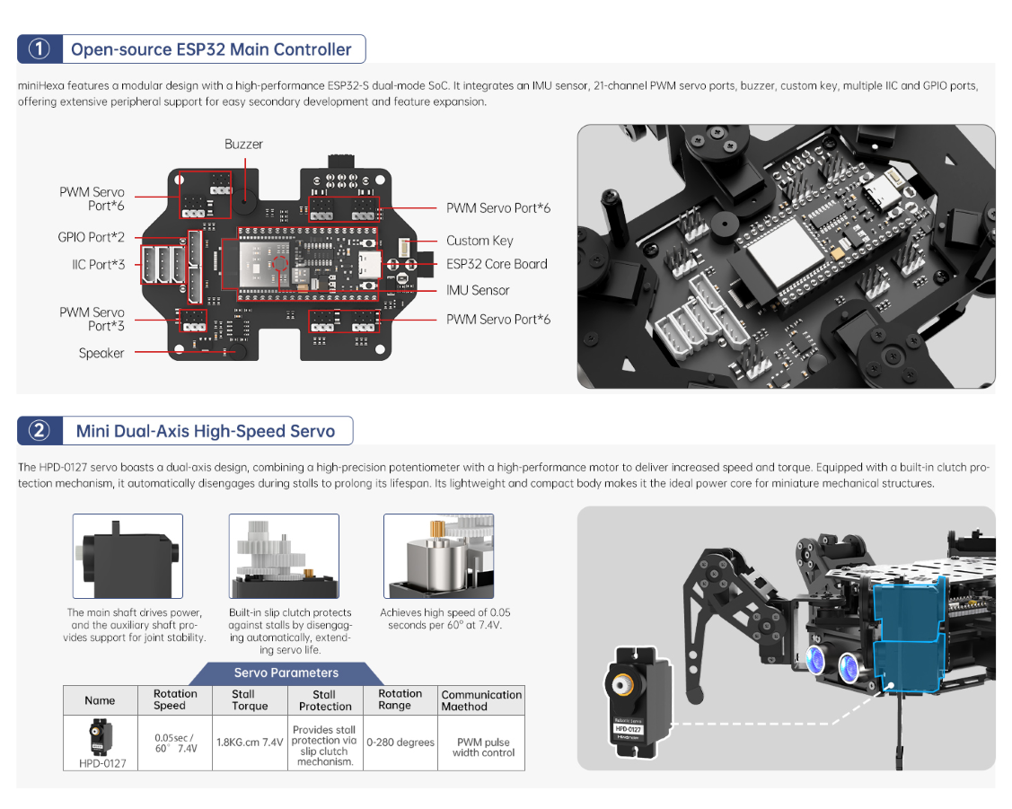Click the red dashed IMU sensor circle

click(283, 264)
